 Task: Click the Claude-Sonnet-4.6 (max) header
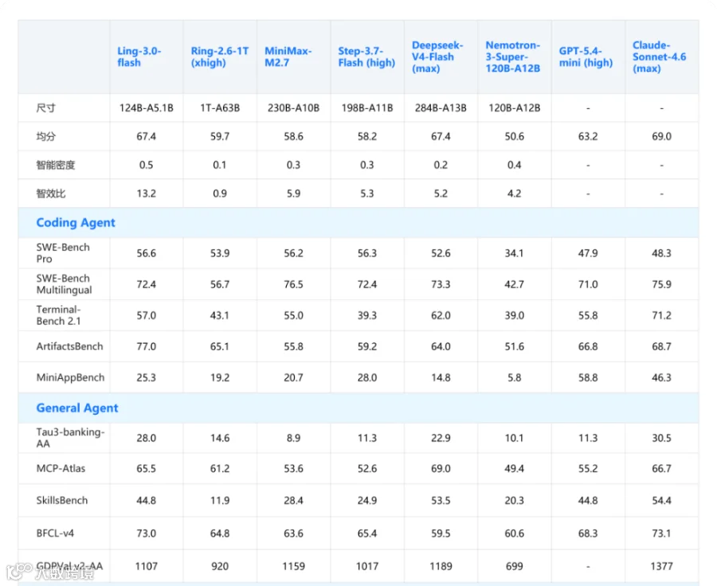point(659,57)
